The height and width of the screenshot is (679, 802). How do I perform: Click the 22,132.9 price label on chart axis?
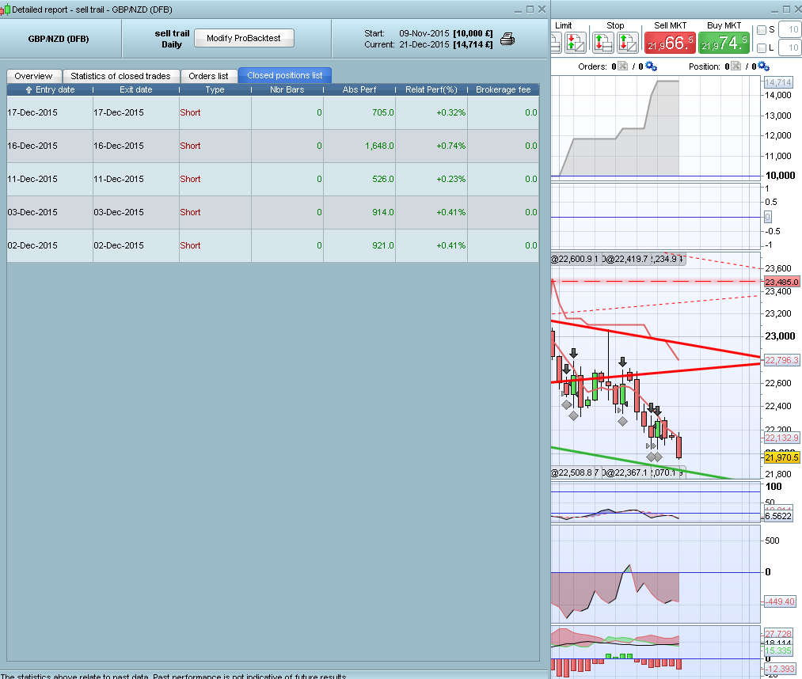point(781,438)
